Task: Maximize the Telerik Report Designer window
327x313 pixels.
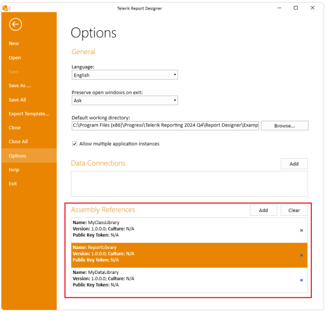Action: [x=296, y=8]
